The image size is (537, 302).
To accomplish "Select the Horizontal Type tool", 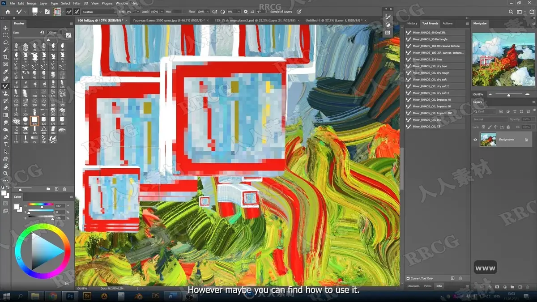I will [6, 144].
